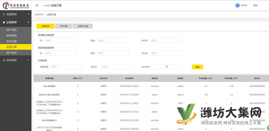Click the grid icon beside 运维管理

[x=4, y=22]
